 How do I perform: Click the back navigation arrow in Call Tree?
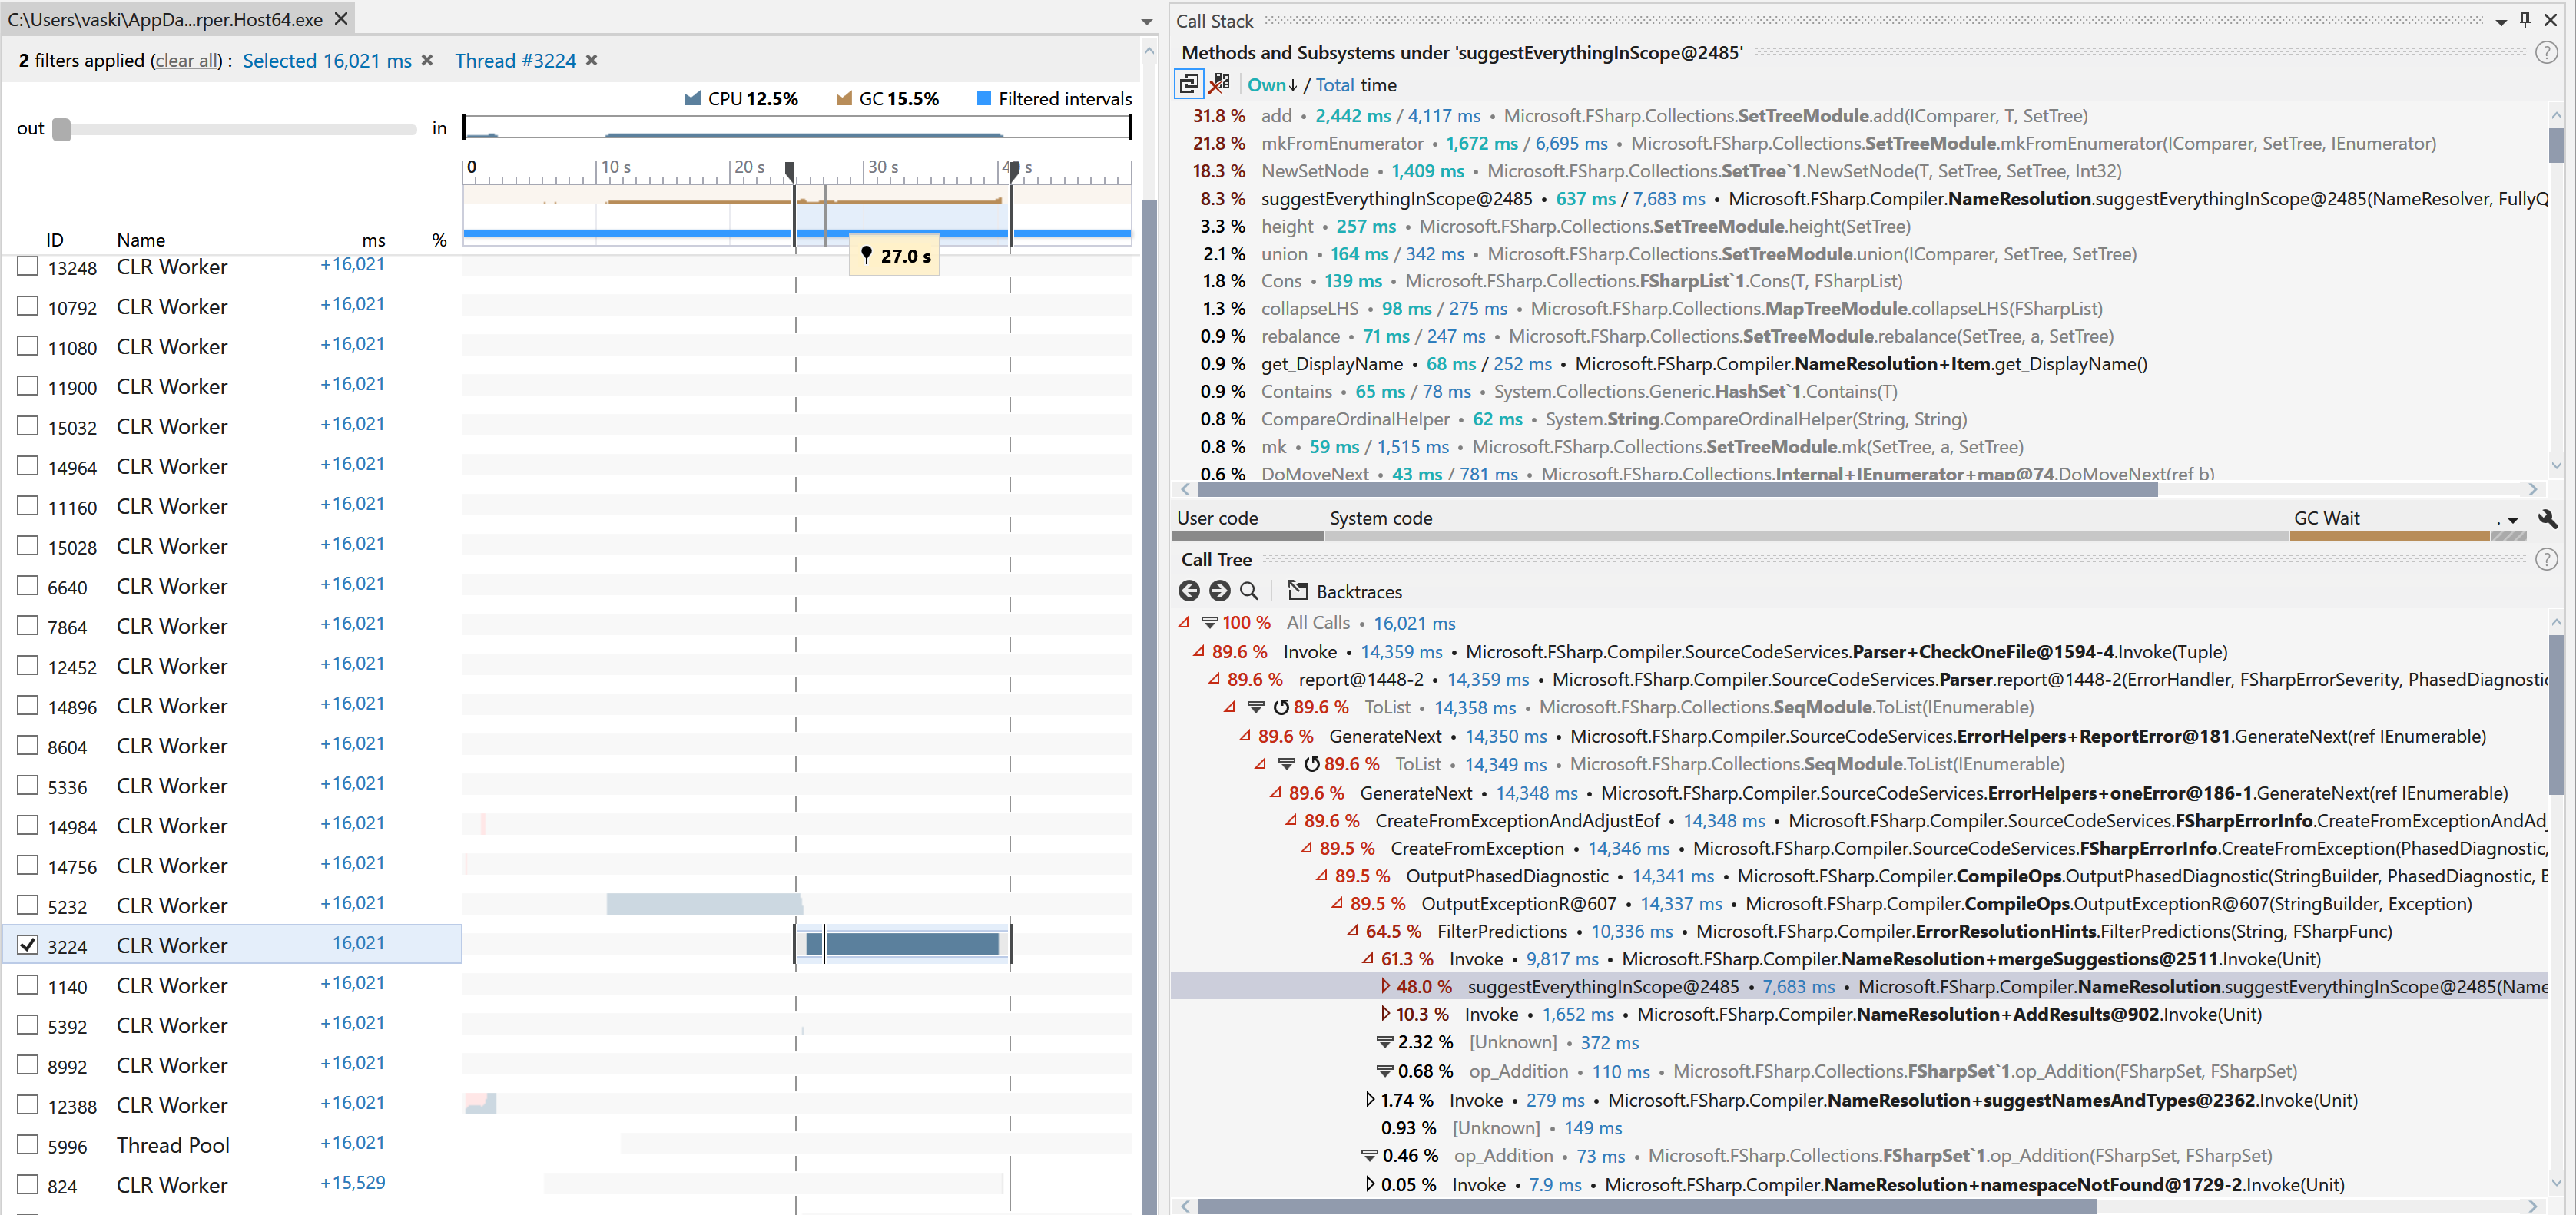click(x=1189, y=591)
